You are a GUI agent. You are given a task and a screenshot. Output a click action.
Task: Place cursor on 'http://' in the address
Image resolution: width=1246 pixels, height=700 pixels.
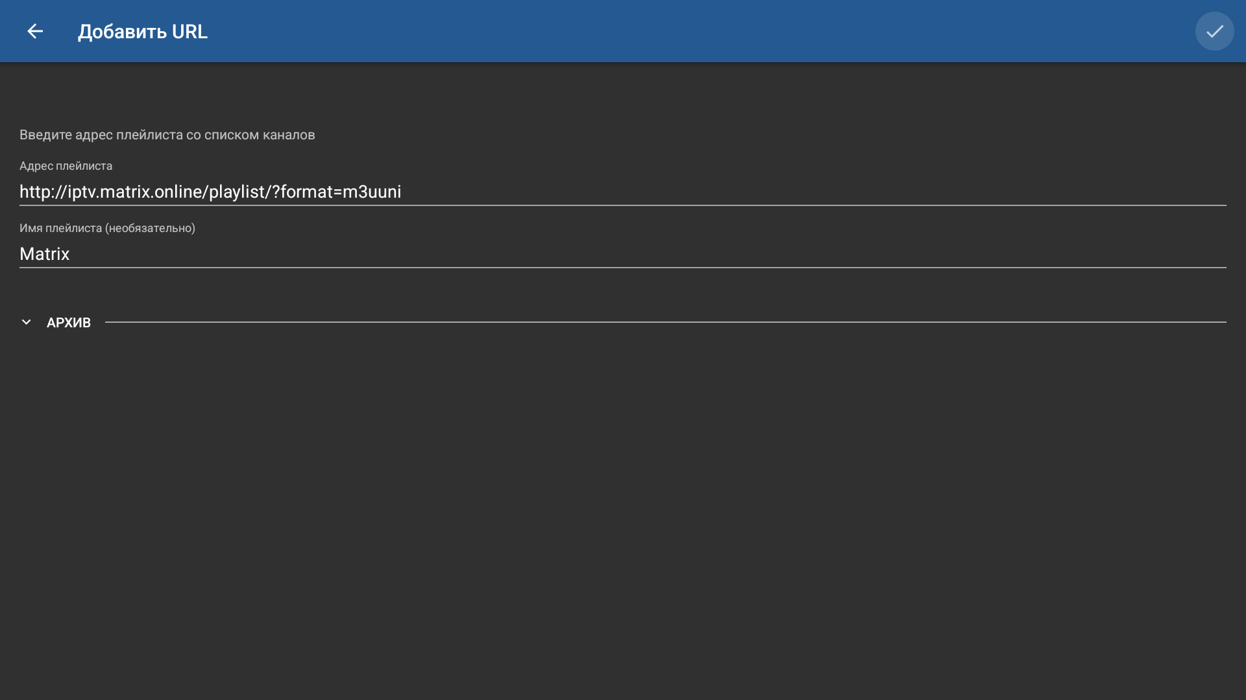click(x=43, y=192)
